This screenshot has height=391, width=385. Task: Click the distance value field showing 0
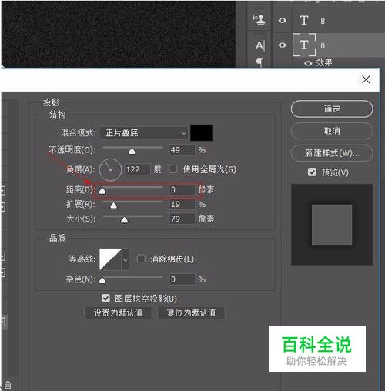pos(182,189)
